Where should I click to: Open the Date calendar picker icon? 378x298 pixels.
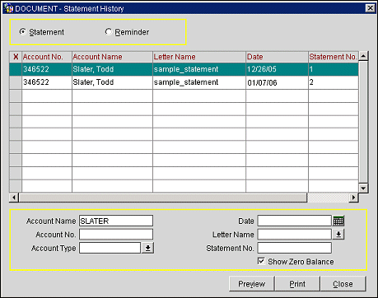[338, 221]
